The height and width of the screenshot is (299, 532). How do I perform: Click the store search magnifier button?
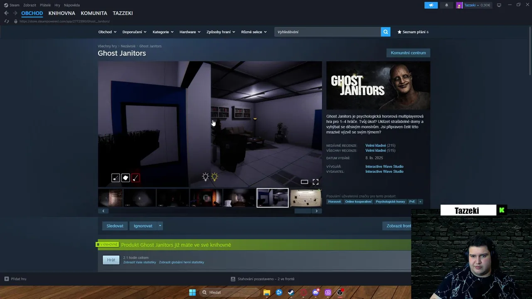[386, 32]
